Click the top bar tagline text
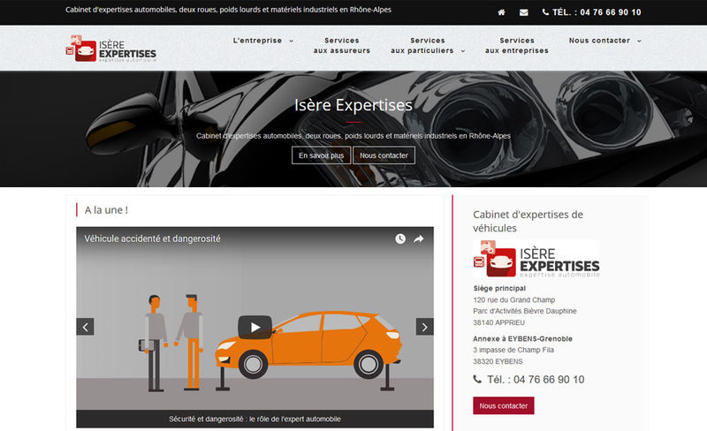The image size is (707, 431). [228, 10]
